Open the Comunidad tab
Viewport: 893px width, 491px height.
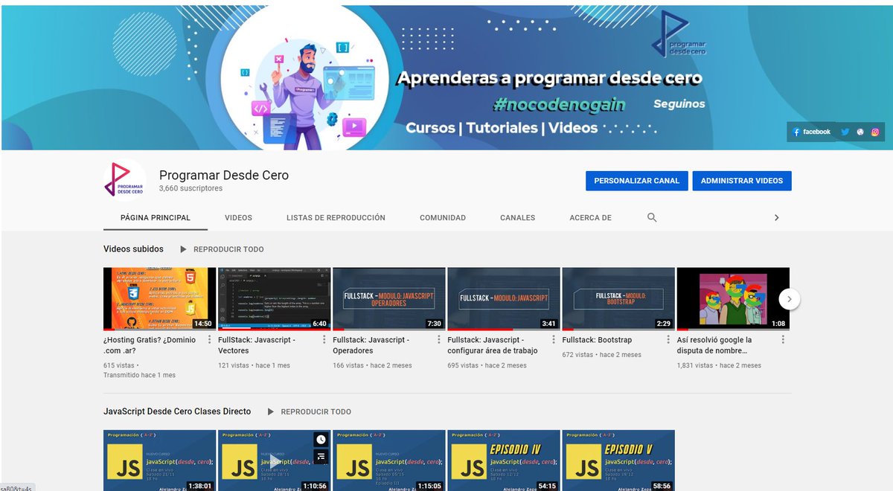tap(443, 218)
